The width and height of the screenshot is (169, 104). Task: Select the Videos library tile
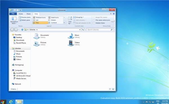point(74,43)
